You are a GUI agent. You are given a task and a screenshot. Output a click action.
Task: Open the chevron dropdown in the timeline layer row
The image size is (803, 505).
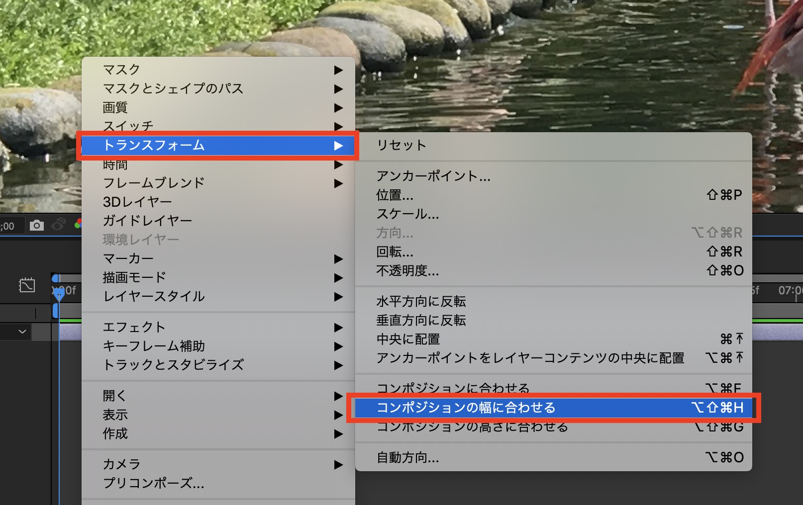coord(22,331)
